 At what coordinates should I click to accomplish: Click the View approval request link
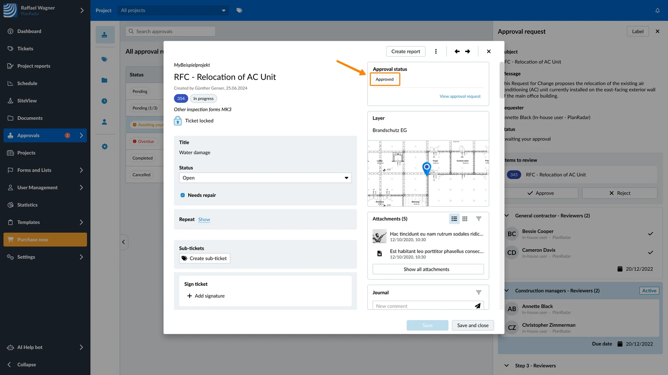point(460,96)
